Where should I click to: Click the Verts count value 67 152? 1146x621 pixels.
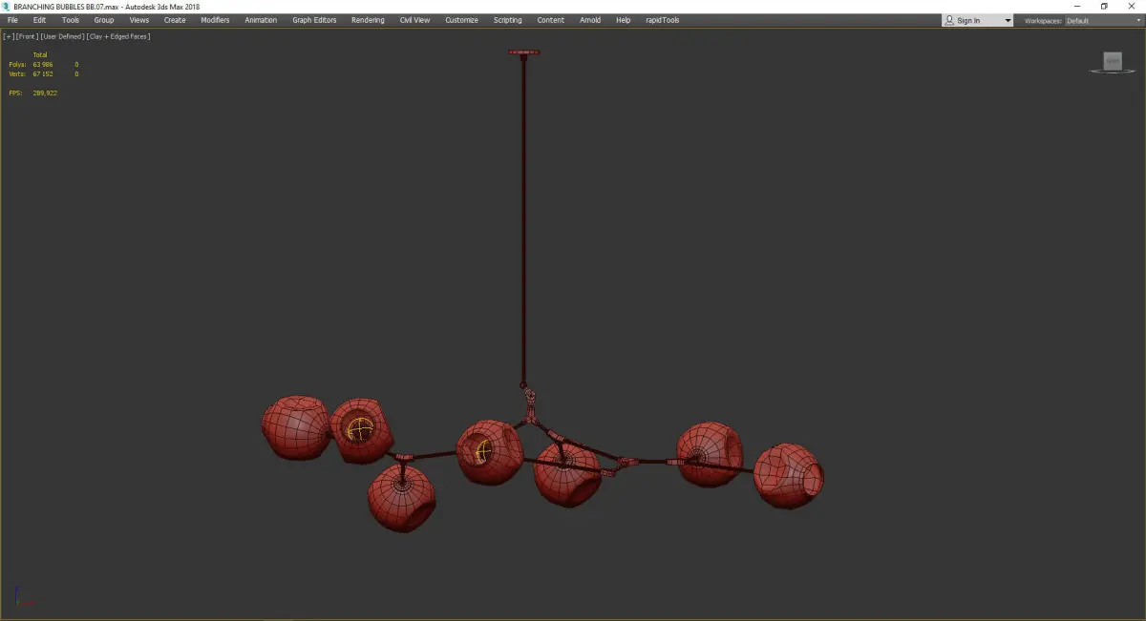43,73
